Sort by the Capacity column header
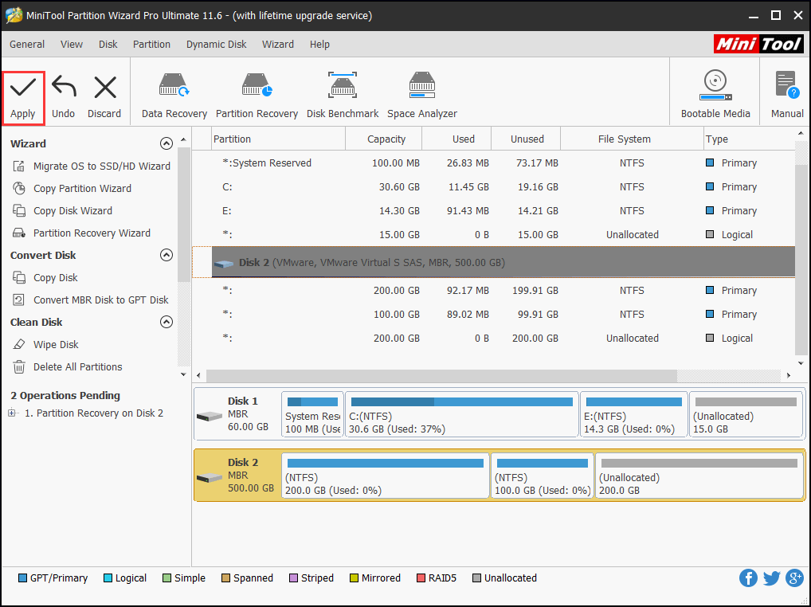The width and height of the screenshot is (811, 607). click(x=384, y=139)
